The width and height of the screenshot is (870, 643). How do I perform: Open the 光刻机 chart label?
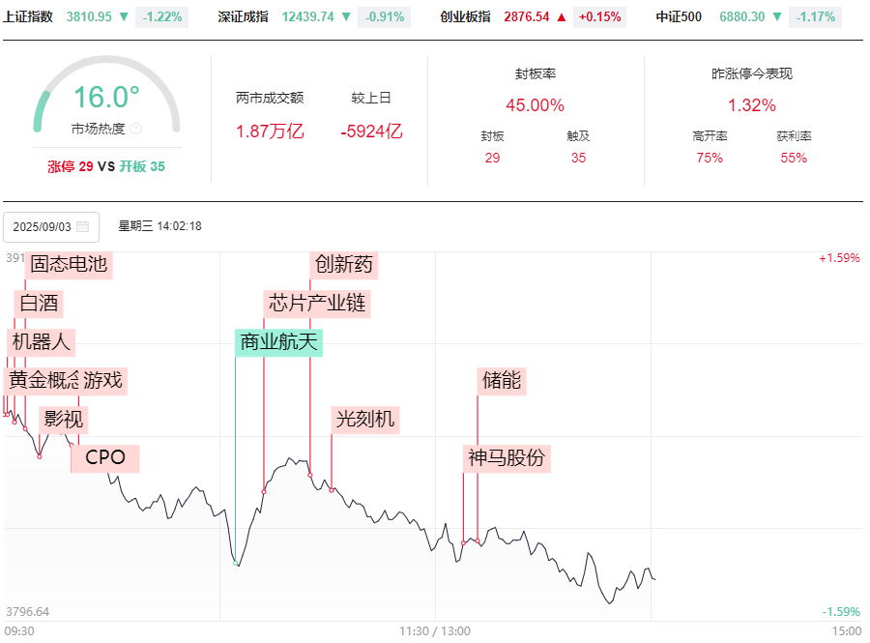click(x=364, y=419)
